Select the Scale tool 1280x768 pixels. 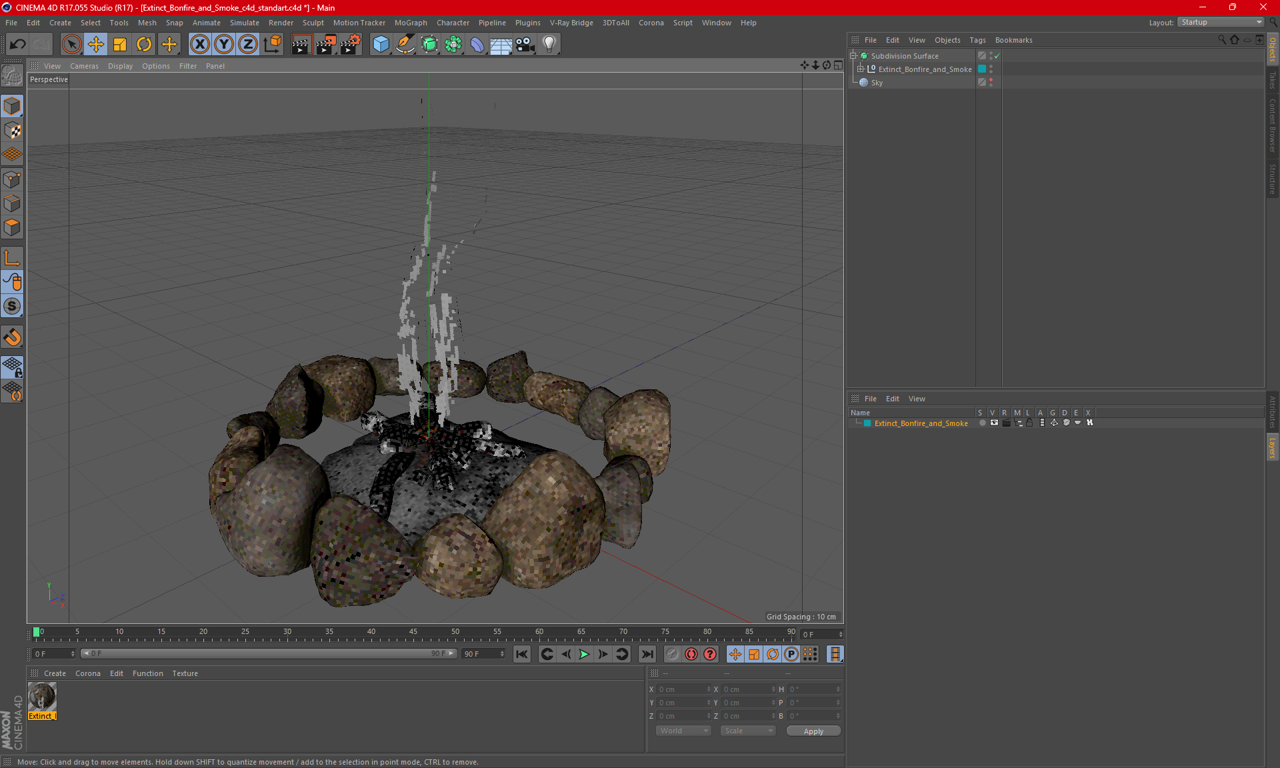[120, 44]
